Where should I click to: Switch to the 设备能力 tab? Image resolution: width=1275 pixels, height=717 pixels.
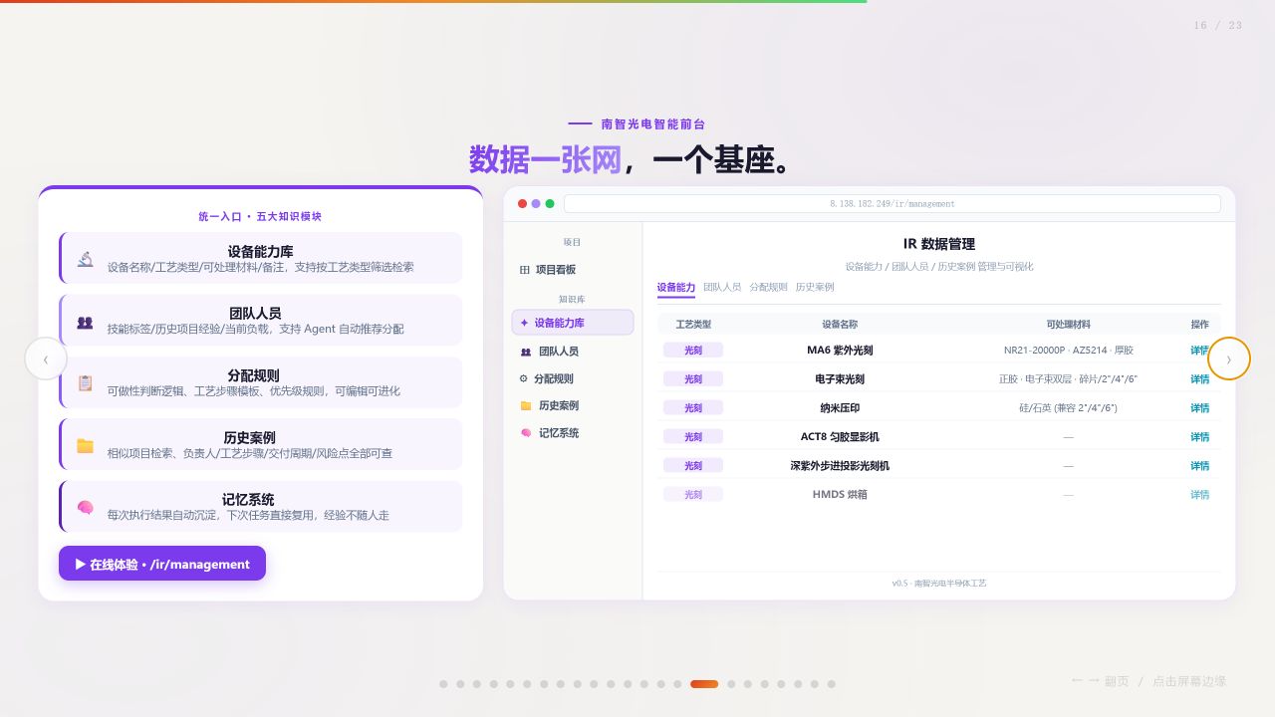click(x=676, y=287)
